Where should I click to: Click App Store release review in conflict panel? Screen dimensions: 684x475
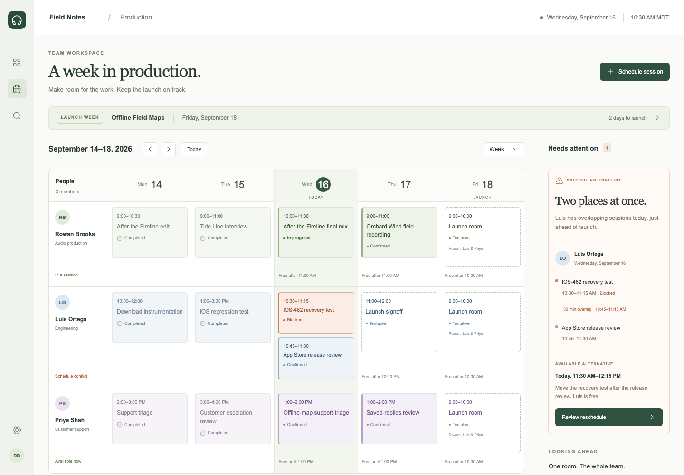[x=591, y=328]
